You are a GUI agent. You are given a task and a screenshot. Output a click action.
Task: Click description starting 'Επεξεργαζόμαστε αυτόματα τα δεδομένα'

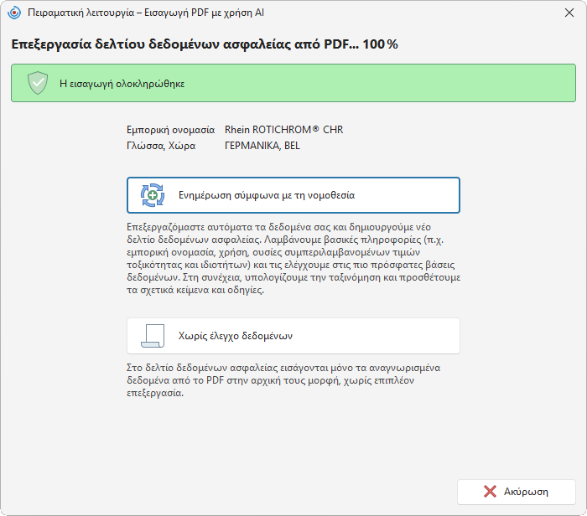pyautogui.click(x=293, y=258)
